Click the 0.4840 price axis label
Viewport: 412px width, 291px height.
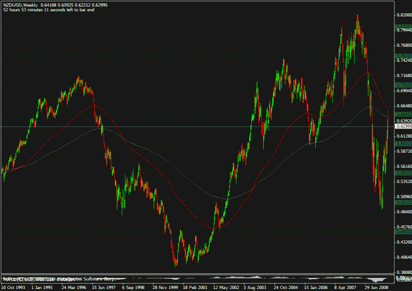coord(404,211)
